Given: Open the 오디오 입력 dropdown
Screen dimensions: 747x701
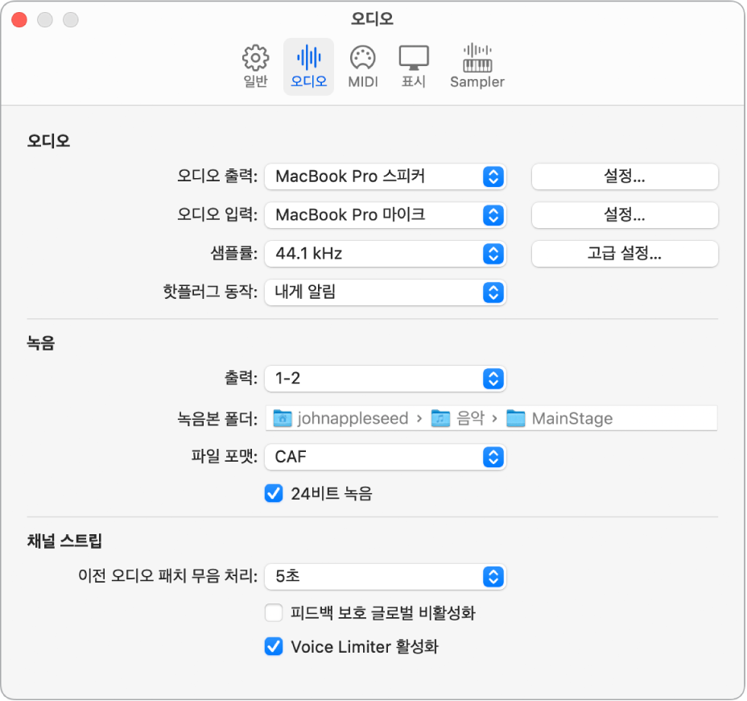Looking at the screenshot, I should coord(385,215).
